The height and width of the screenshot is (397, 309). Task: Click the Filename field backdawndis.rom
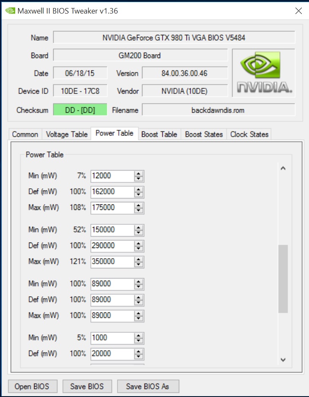click(x=219, y=110)
